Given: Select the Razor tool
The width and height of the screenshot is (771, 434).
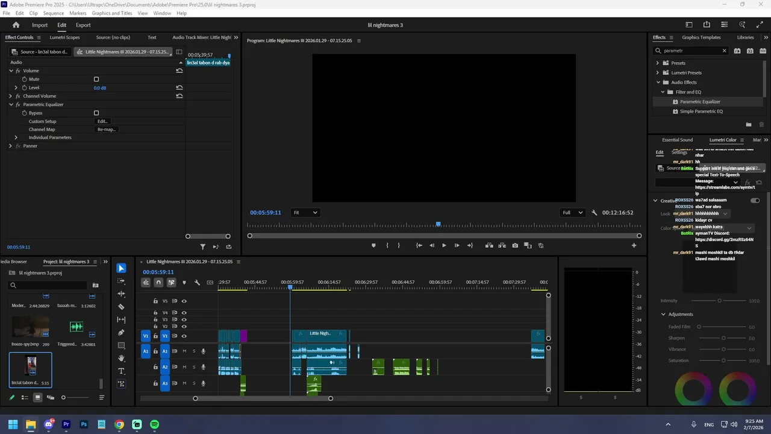Looking at the screenshot, I should point(121,307).
